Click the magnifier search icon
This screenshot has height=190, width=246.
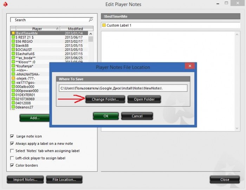tap(91, 20)
